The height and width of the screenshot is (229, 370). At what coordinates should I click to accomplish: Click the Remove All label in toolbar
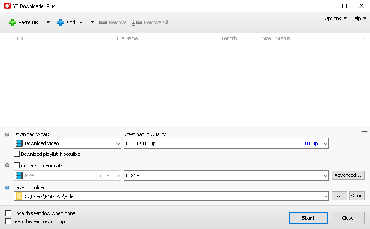156,22
